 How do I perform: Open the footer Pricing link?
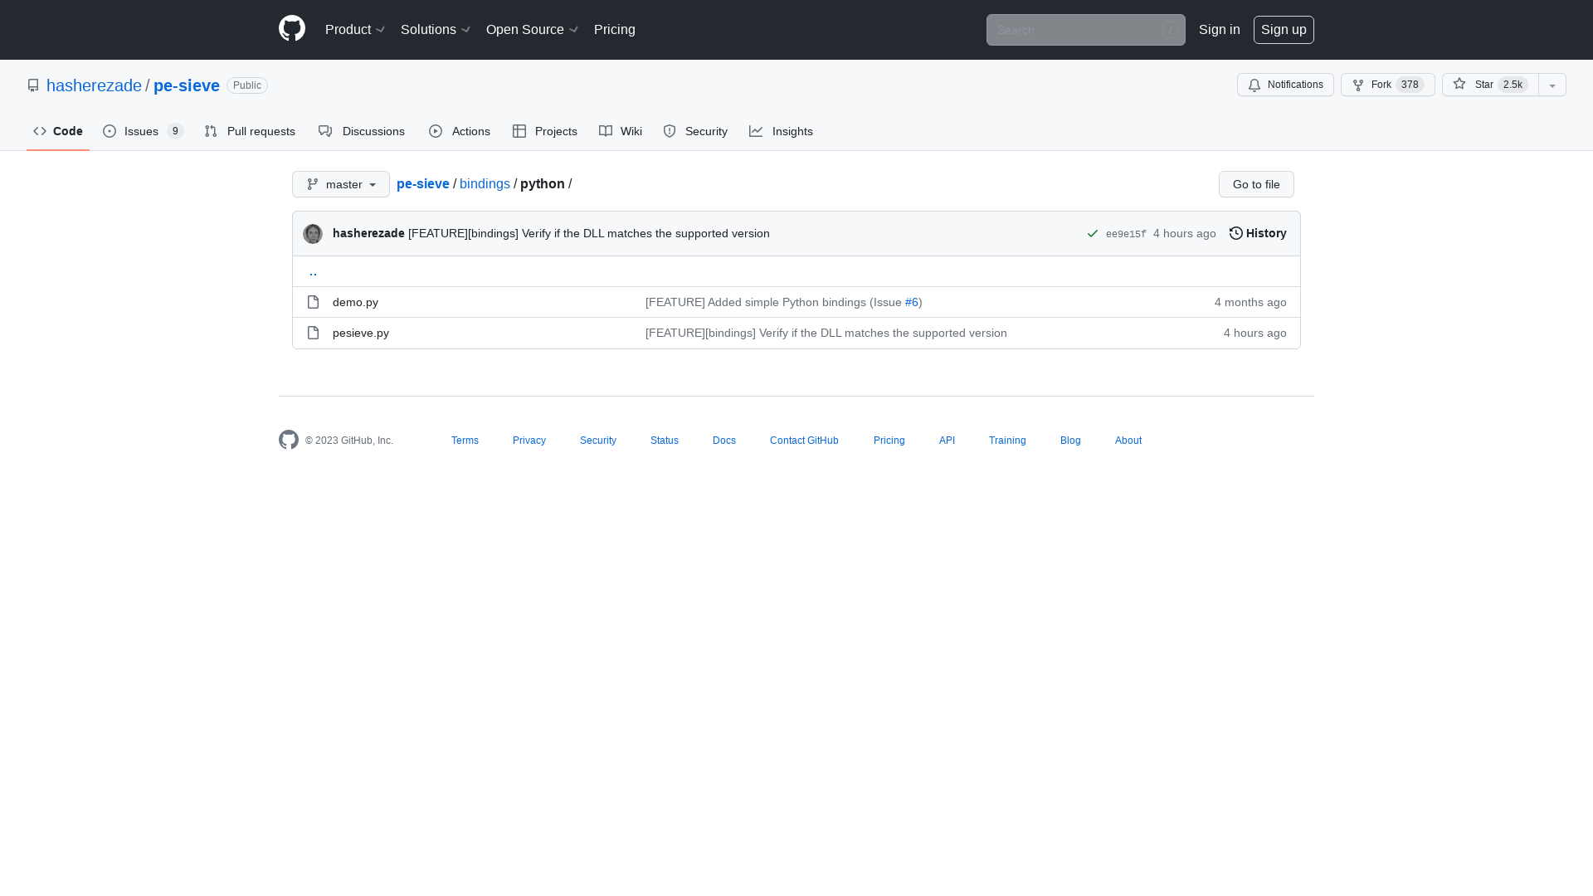(x=889, y=441)
